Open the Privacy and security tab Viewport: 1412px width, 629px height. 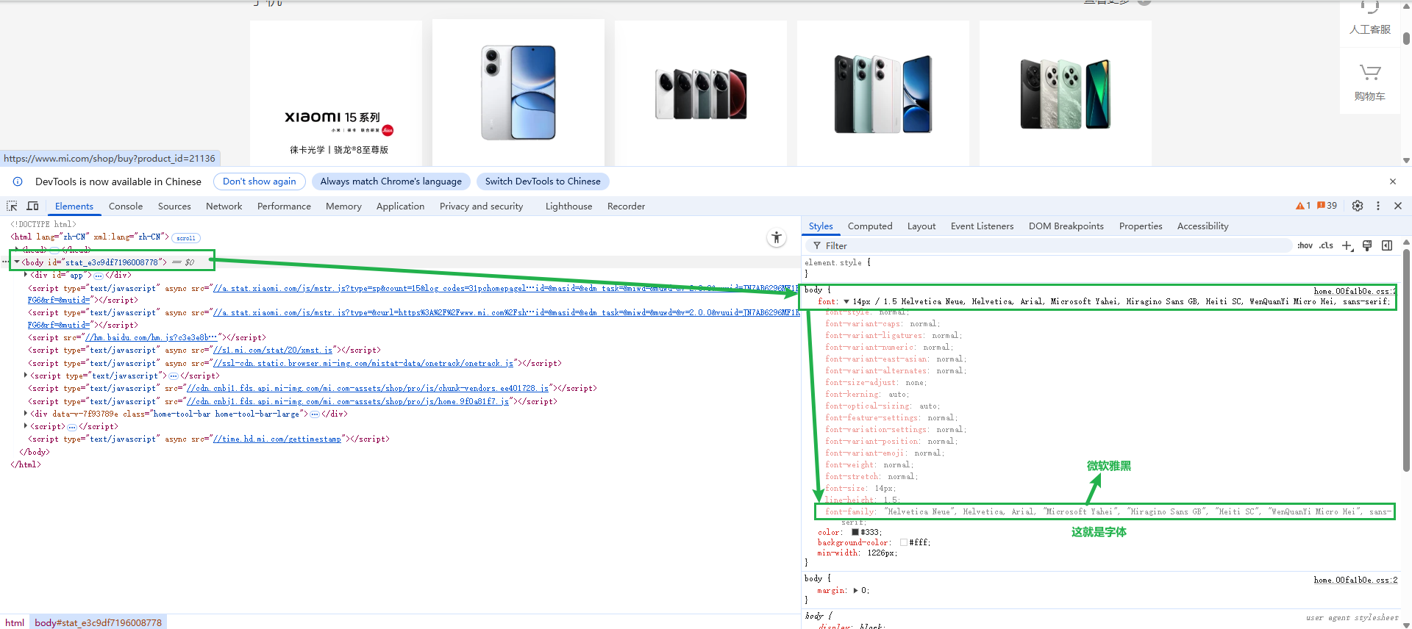coord(482,206)
